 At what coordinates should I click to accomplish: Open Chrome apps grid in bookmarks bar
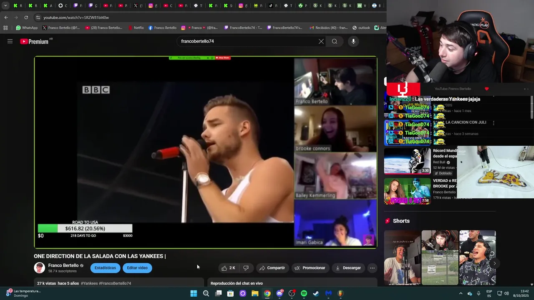tap(5, 28)
